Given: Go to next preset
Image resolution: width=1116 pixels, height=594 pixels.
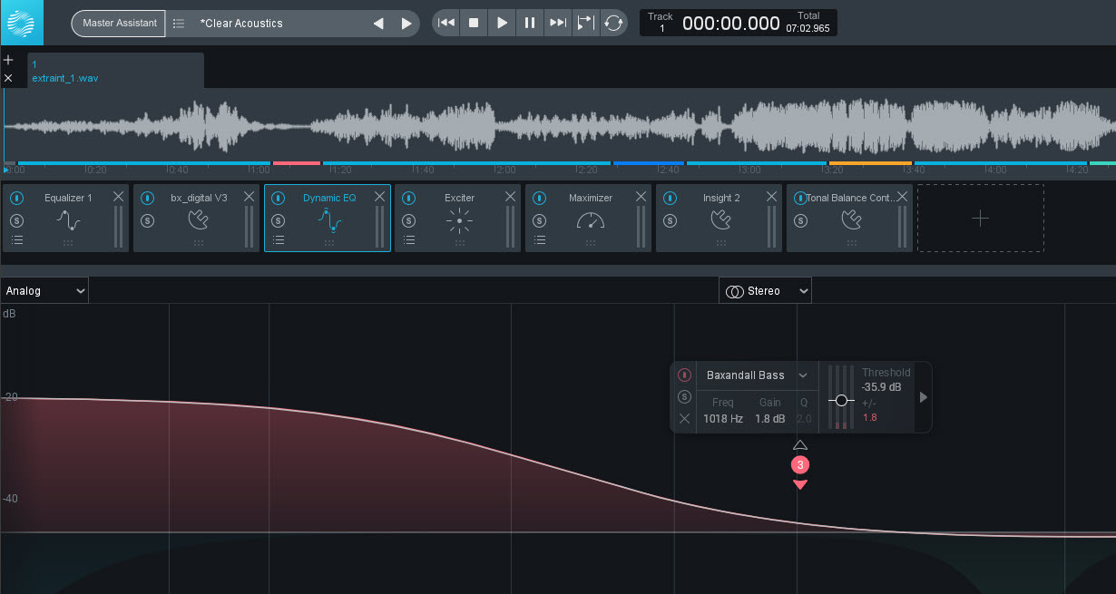Looking at the screenshot, I should tap(406, 24).
